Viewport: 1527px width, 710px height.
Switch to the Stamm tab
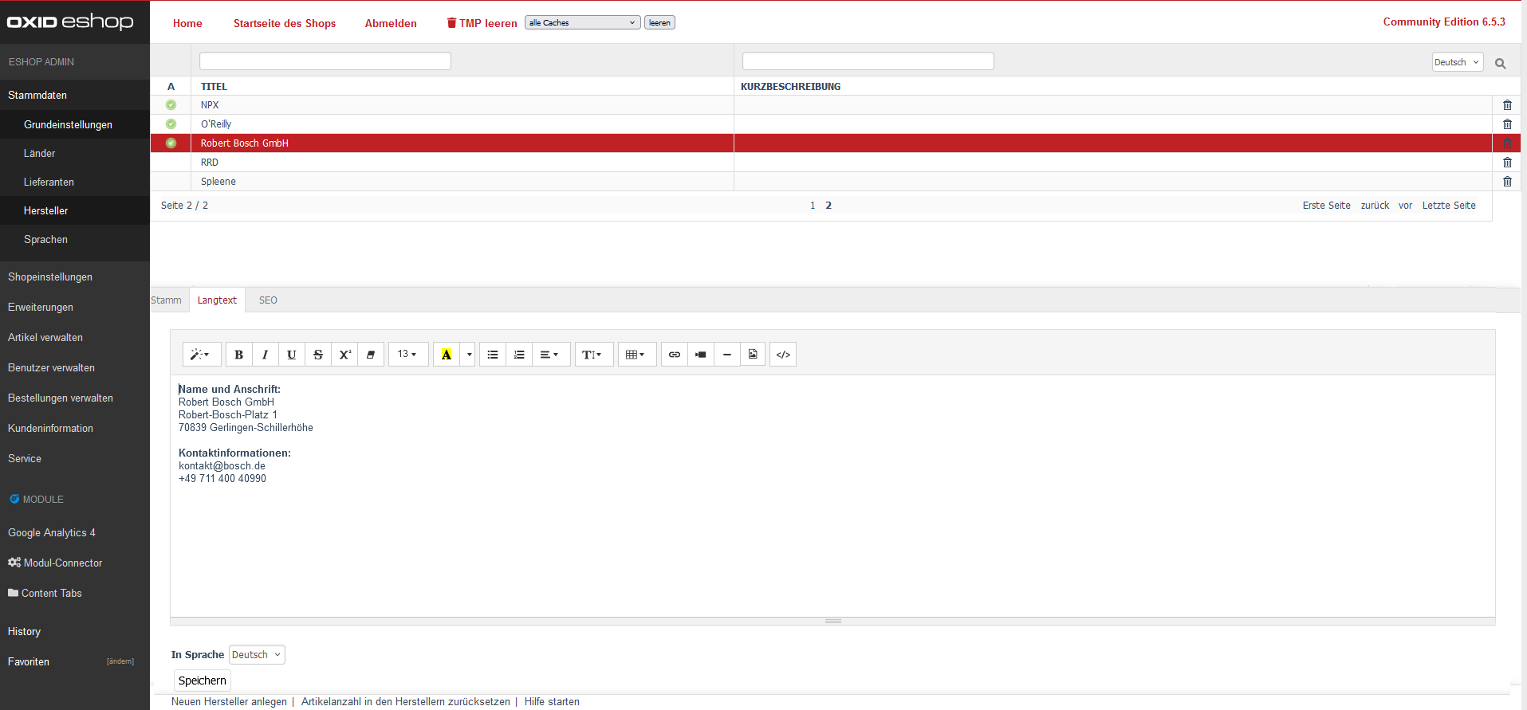[166, 300]
